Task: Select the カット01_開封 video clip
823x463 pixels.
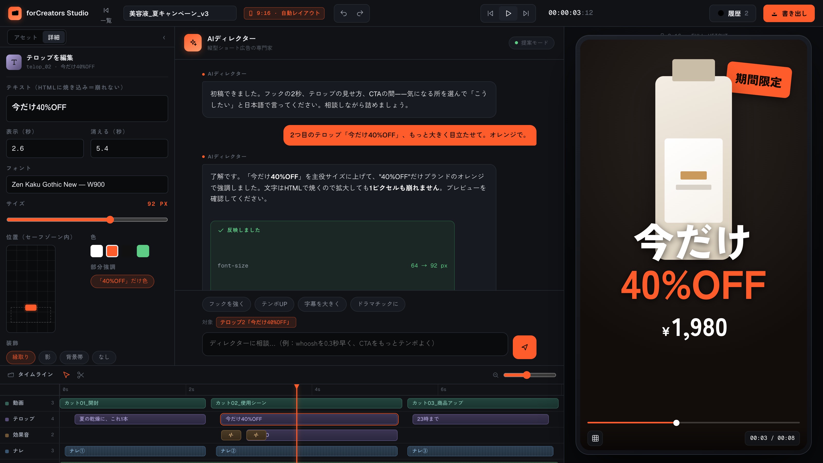Action: (133, 403)
